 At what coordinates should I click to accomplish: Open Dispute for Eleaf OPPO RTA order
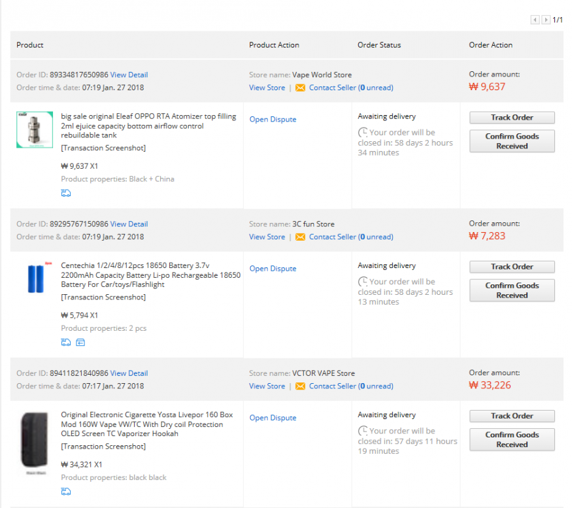(273, 120)
